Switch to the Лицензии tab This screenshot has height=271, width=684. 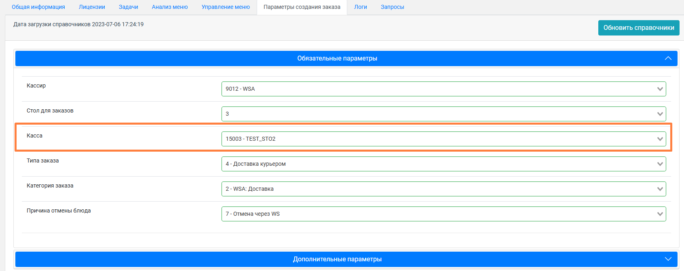click(x=92, y=7)
